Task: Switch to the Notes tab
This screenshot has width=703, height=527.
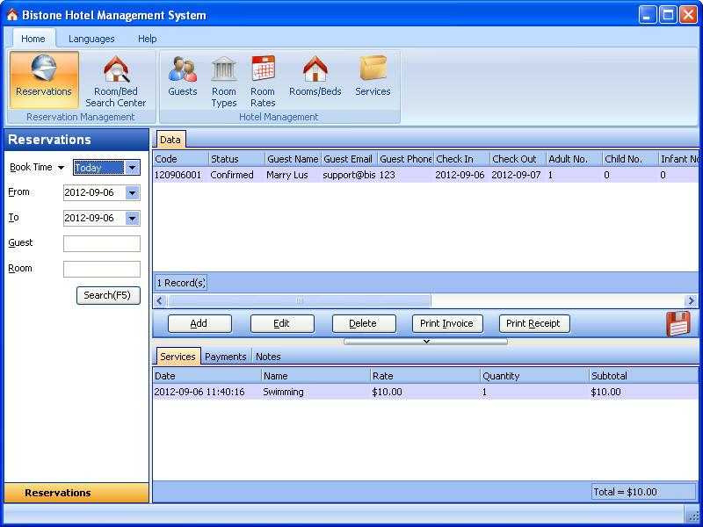Action: pyautogui.click(x=268, y=356)
